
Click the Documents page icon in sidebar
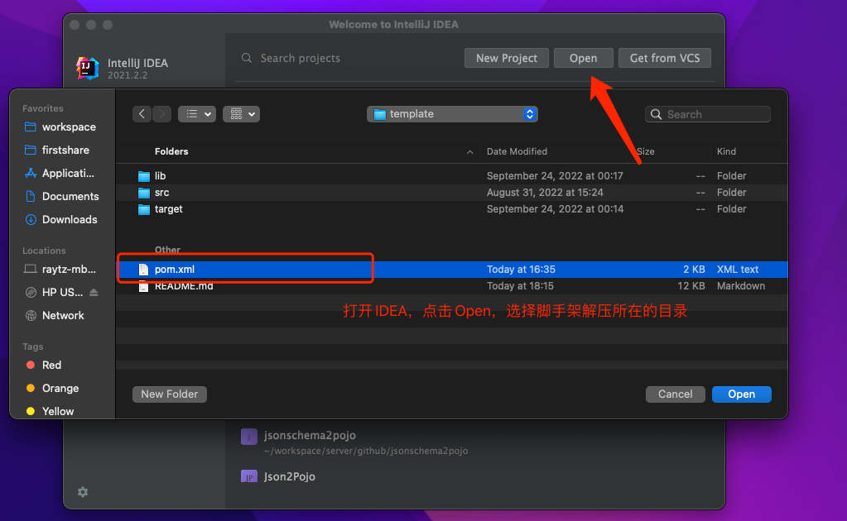(x=31, y=196)
